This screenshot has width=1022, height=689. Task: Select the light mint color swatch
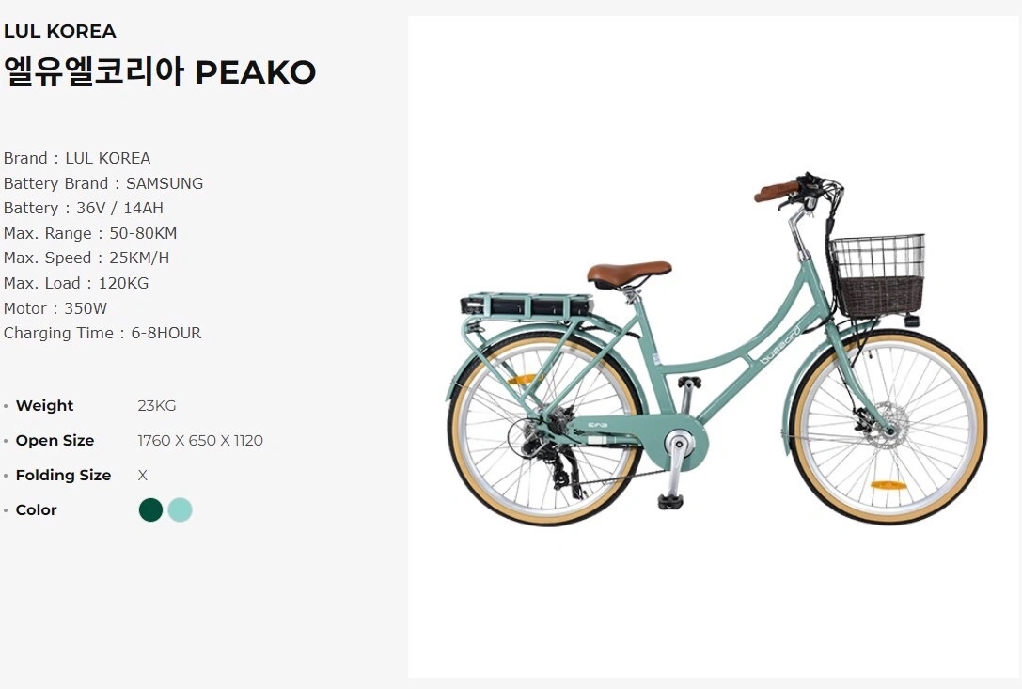click(180, 509)
